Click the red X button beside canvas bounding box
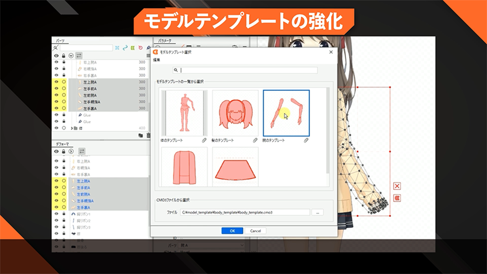 pos(397,186)
